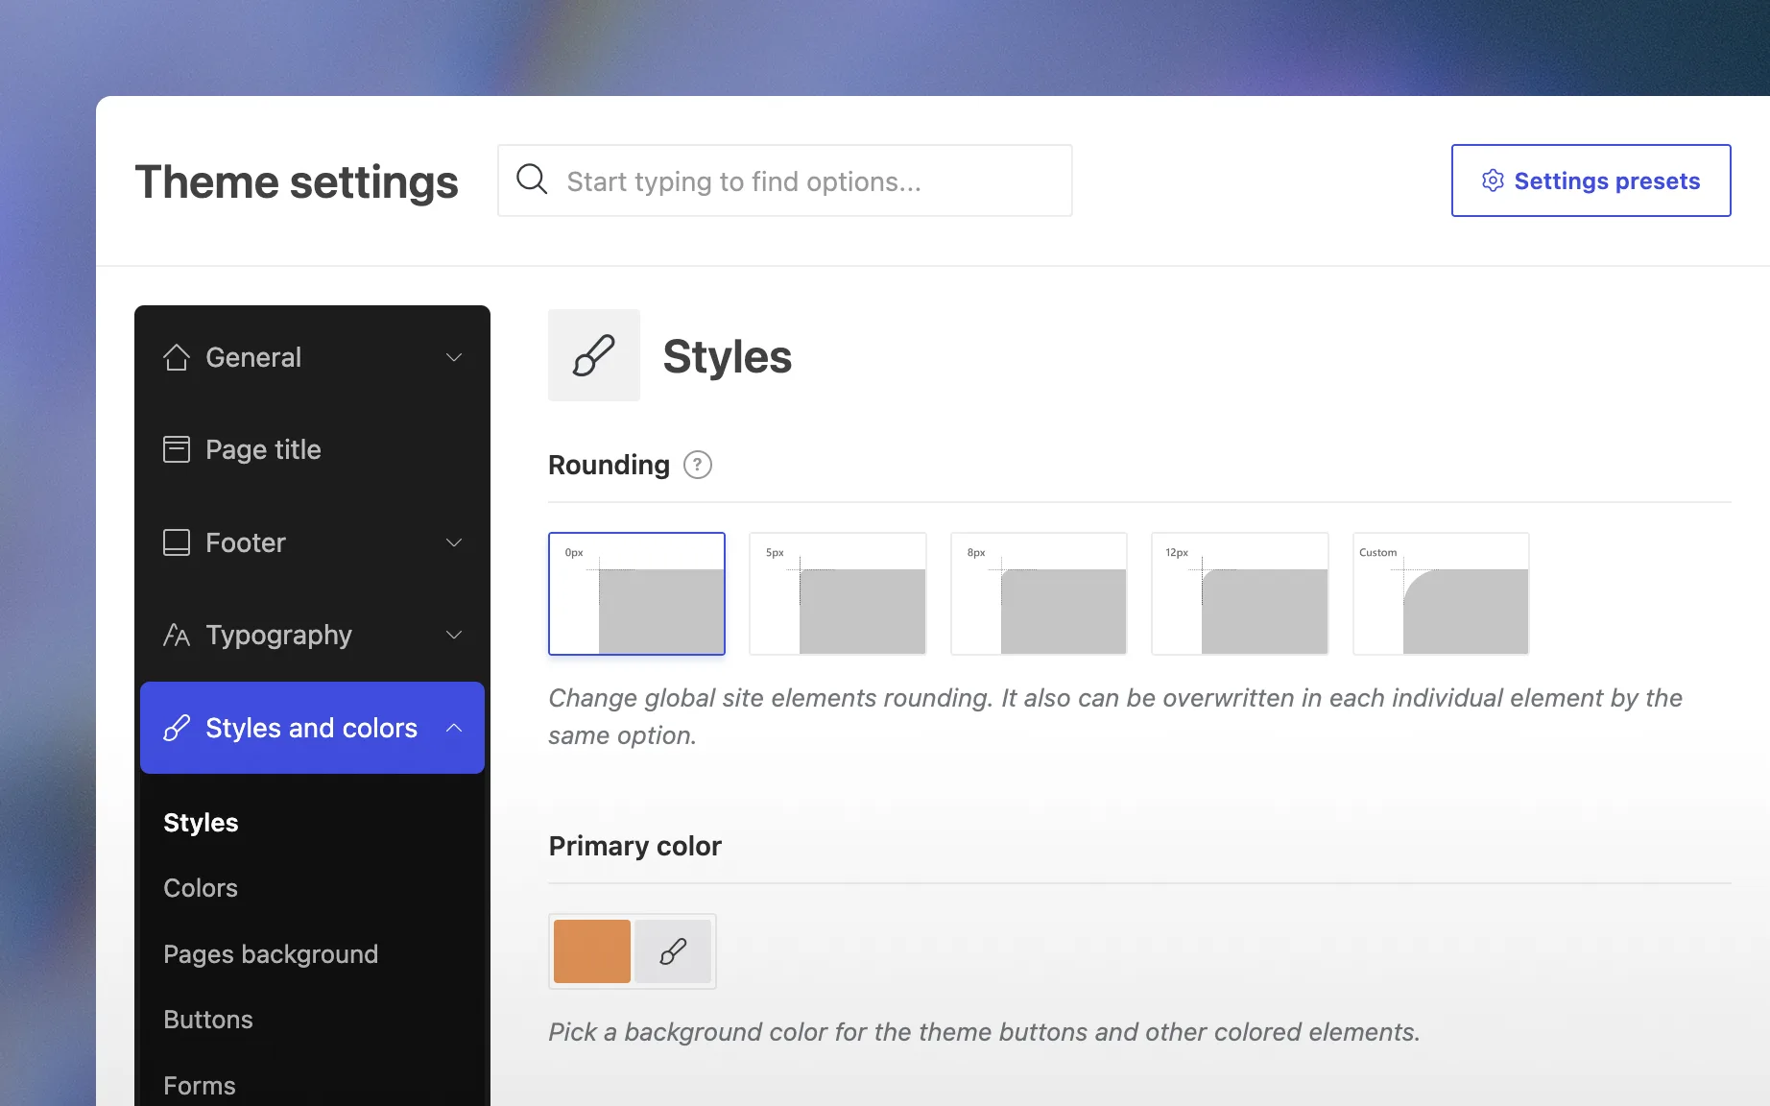Click the brush icon beside Styles and colors

coord(177,728)
